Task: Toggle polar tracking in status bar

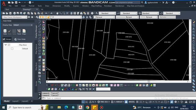Action: point(150,102)
